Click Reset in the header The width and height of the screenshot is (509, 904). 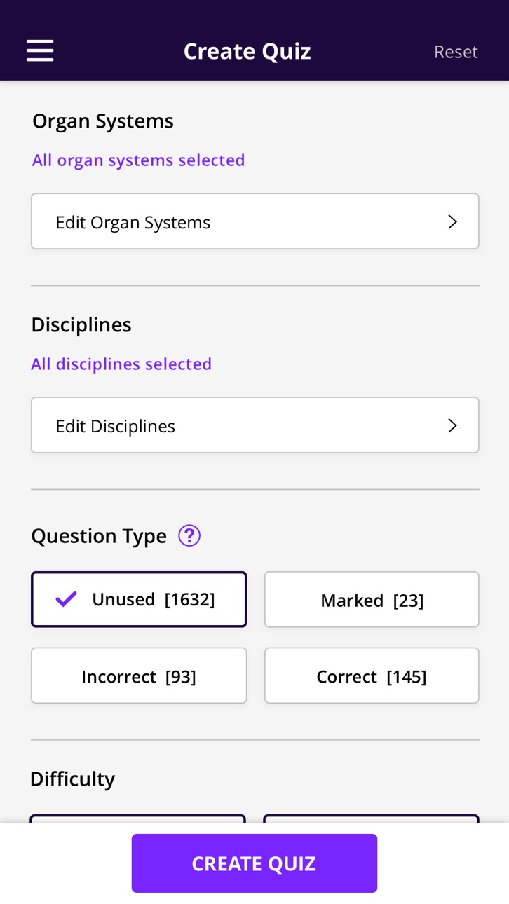[456, 52]
